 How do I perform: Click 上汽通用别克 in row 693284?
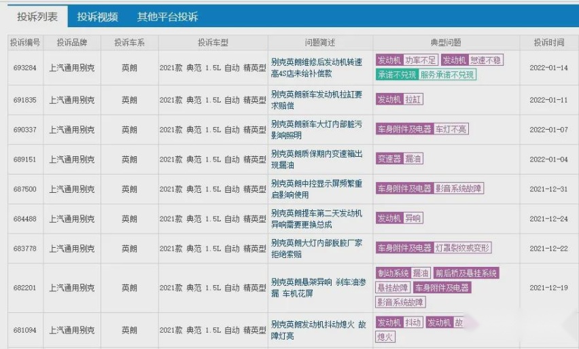72,67
